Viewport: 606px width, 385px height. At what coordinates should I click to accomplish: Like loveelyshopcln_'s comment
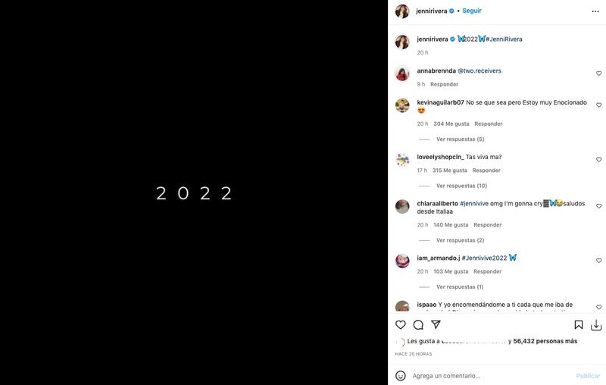click(x=598, y=159)
